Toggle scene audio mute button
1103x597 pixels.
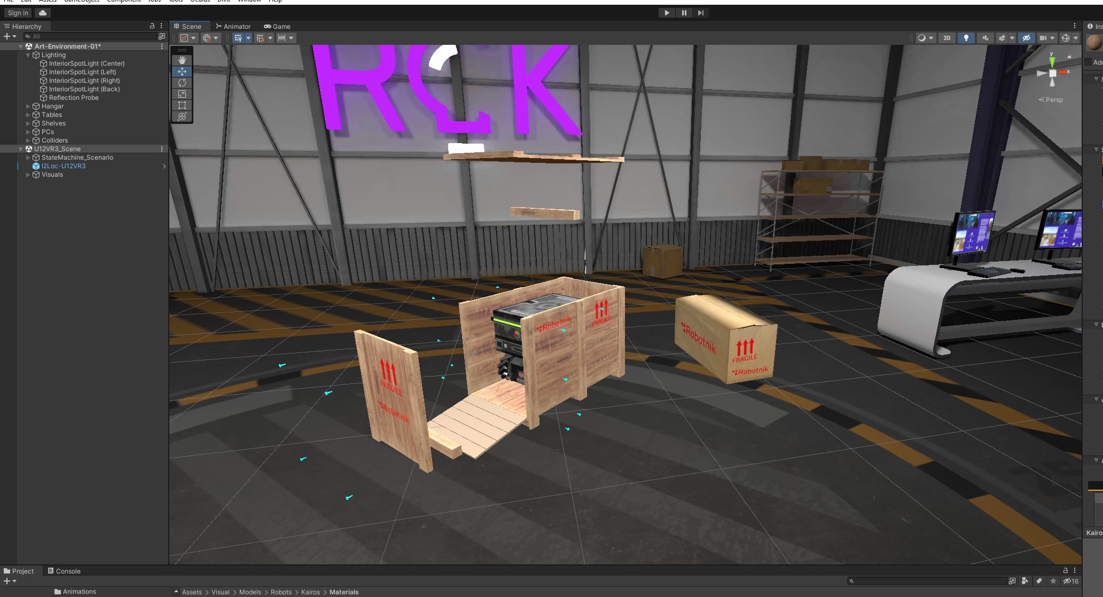pyautogui.click(x=985, y=38)
